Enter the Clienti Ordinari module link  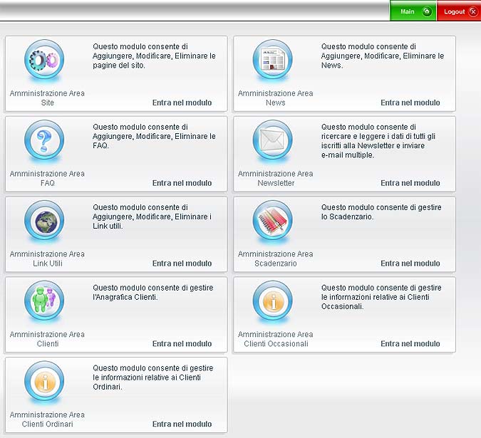(182, 424)
